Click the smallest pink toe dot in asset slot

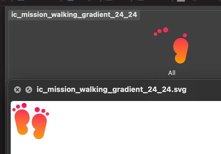tap(156, 34)
